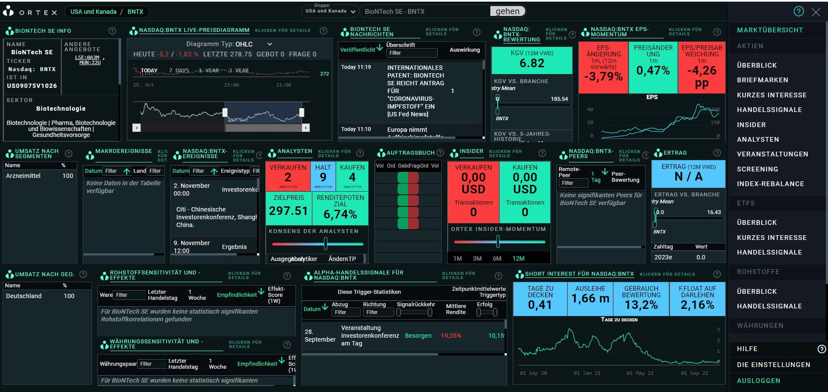This screenshot has width=828, height=392.
Task: Open Gruppe USA und Kanada dropdown
Action: click(330, 11)
